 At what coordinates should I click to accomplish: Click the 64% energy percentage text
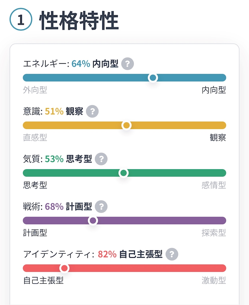(x=81, y=64)
